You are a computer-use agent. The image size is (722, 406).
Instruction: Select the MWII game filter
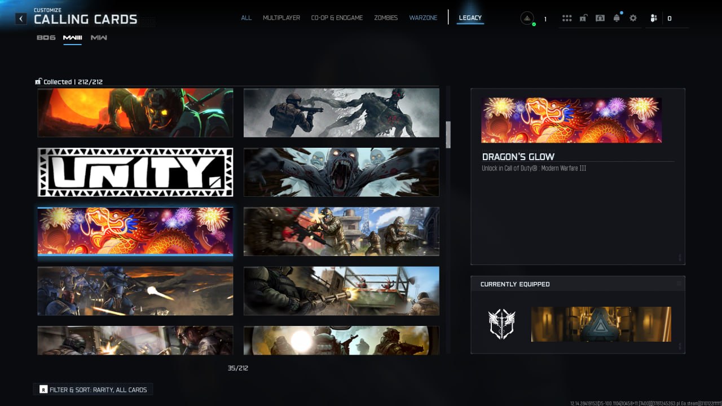point(99,38)
